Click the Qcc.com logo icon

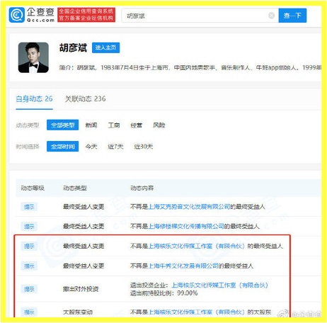pyautogui.click(x=16, y=15)
